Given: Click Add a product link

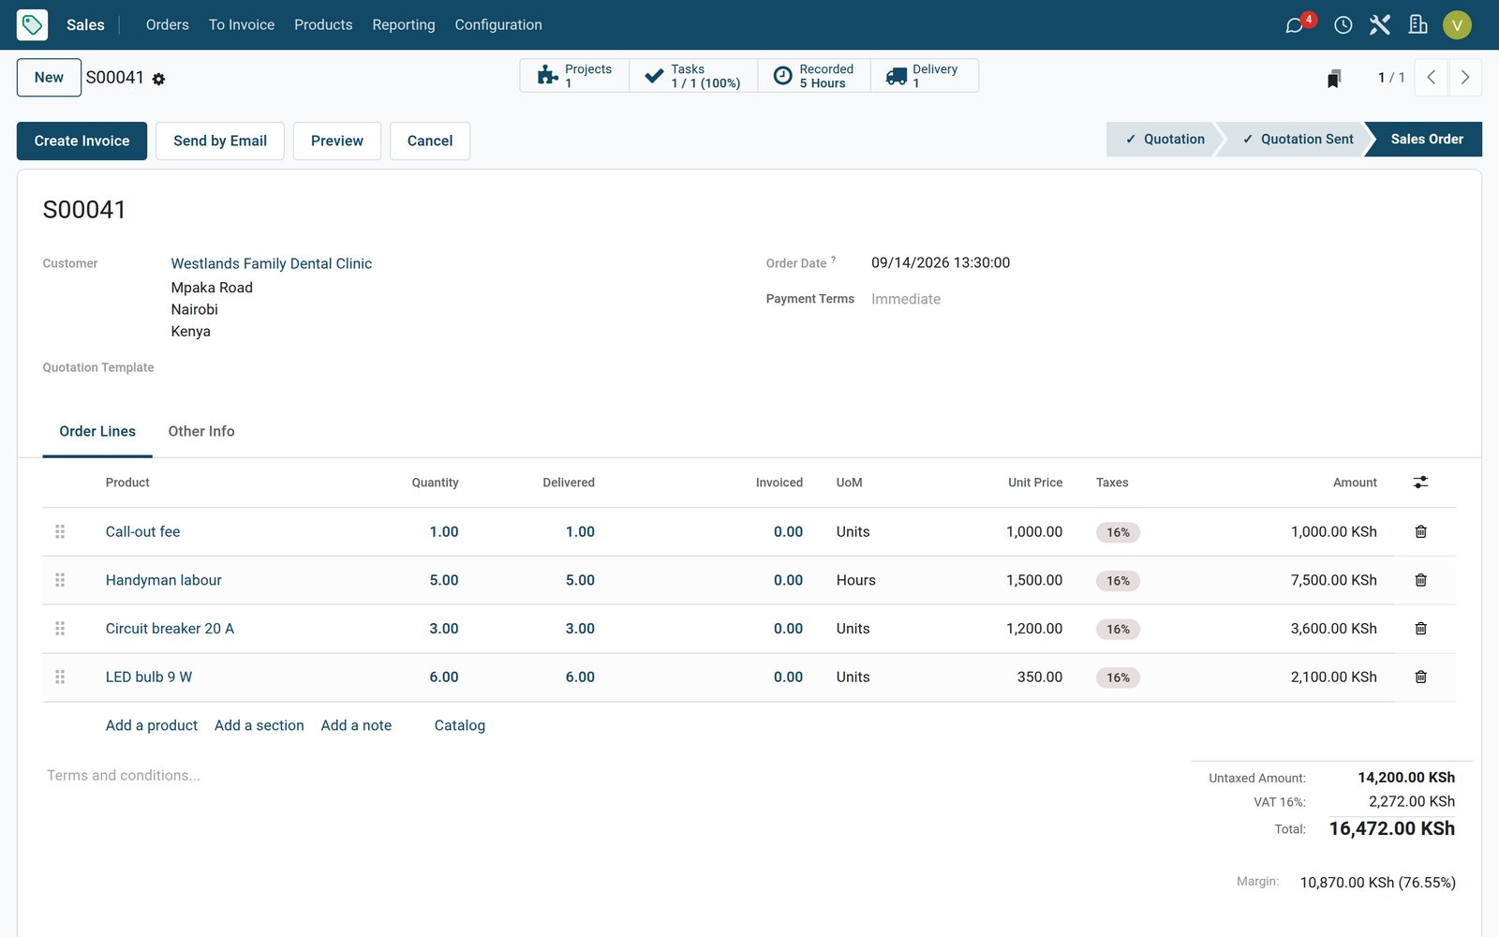Looking at the screenshot, I should [152, 725].
